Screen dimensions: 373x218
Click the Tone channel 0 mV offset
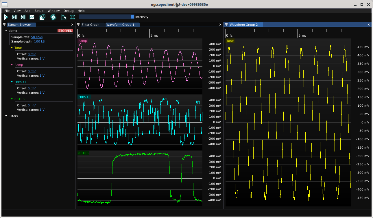32,54
